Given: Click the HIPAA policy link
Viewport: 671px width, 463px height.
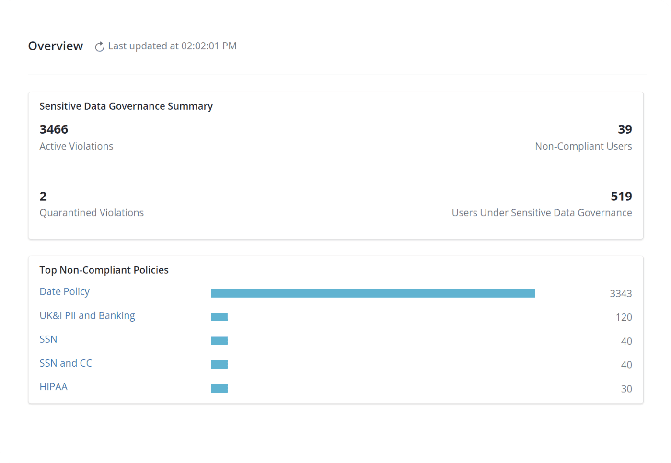Looking at the screenshot, I should (x=53, y=387).
